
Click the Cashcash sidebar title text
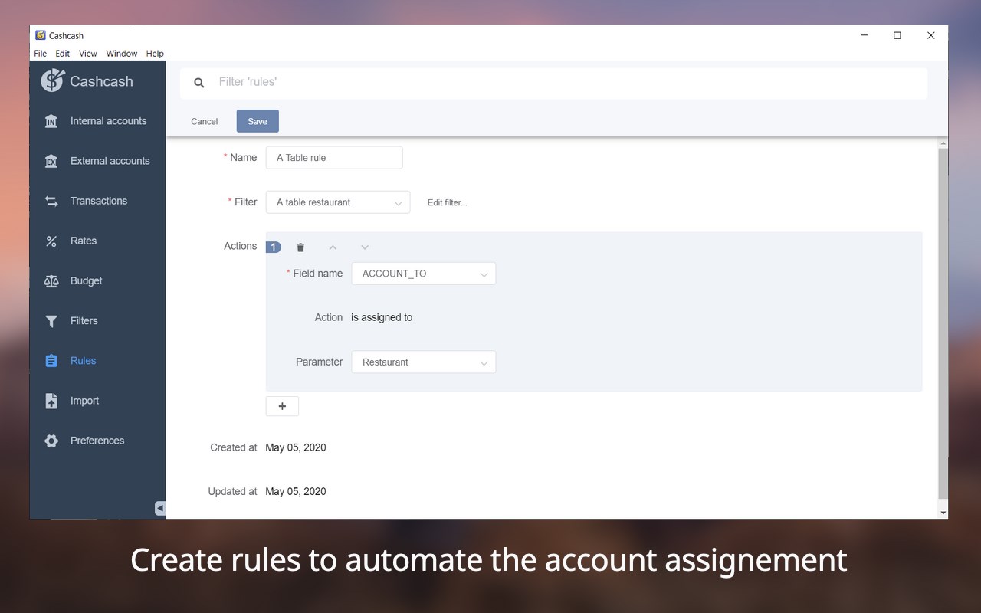[x=101, y=81]
